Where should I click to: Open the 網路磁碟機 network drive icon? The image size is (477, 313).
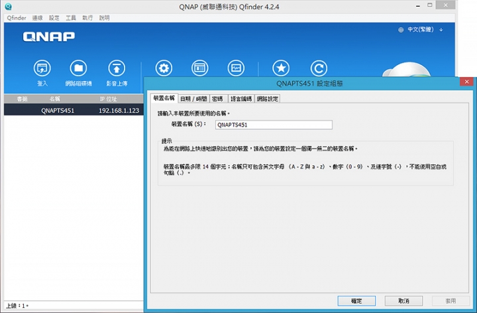click(x=78, y=68)
